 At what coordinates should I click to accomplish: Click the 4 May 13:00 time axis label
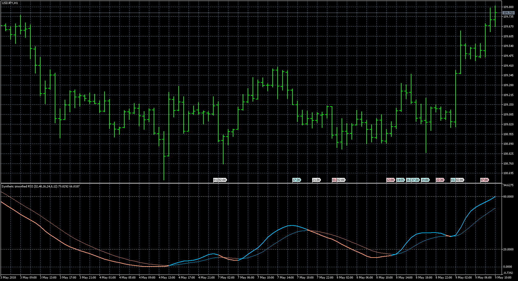pyautogui.click(x=167, y=278)
